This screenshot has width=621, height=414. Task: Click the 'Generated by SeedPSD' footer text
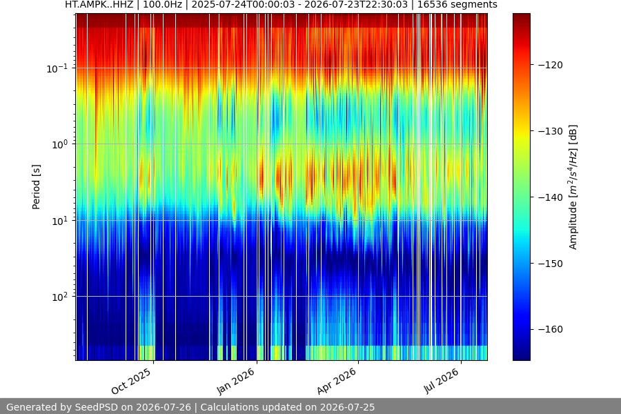pos(190,407)
